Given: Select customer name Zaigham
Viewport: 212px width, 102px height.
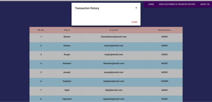Looking at the screenshot, I should 67,81.
